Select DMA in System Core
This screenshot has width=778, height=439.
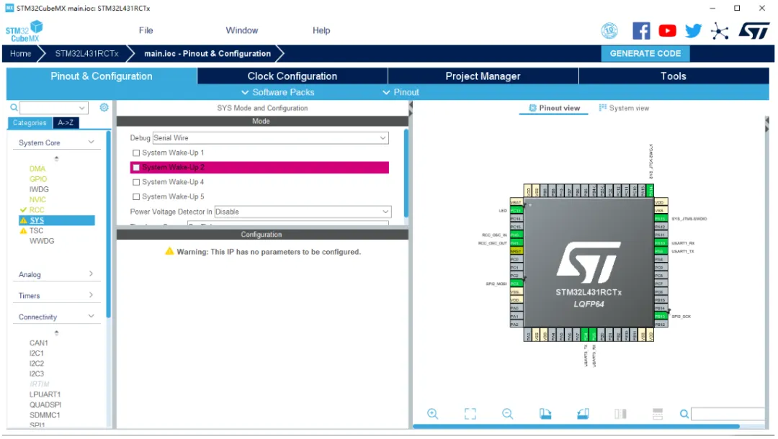[x=37, y=168]
